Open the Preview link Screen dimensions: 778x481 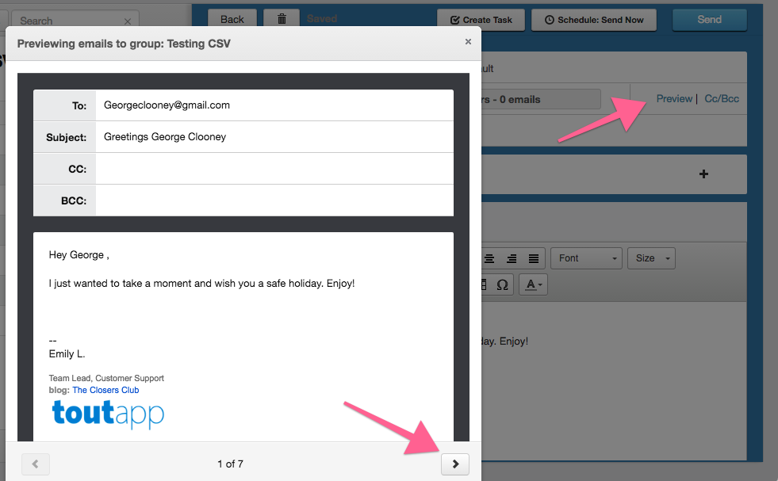click(x=674, y=99)
